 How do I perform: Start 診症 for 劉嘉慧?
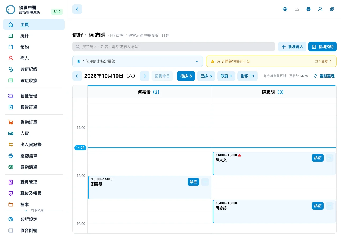(193, 182)
